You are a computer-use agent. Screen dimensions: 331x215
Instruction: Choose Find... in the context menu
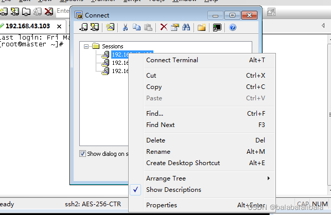coord(202,114)
